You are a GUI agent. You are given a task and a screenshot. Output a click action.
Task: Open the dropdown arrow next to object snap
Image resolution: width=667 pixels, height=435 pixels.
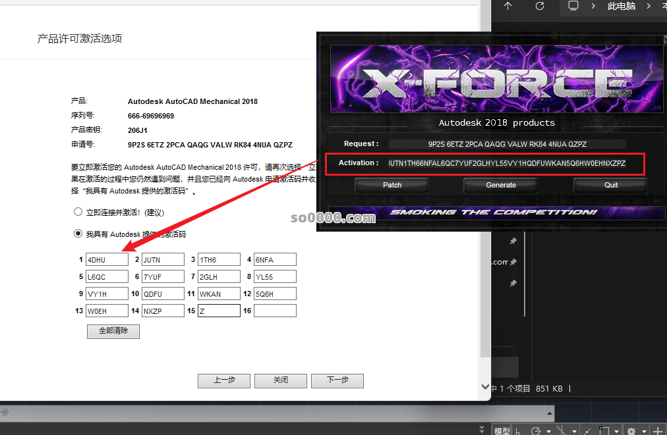[616, 431]
